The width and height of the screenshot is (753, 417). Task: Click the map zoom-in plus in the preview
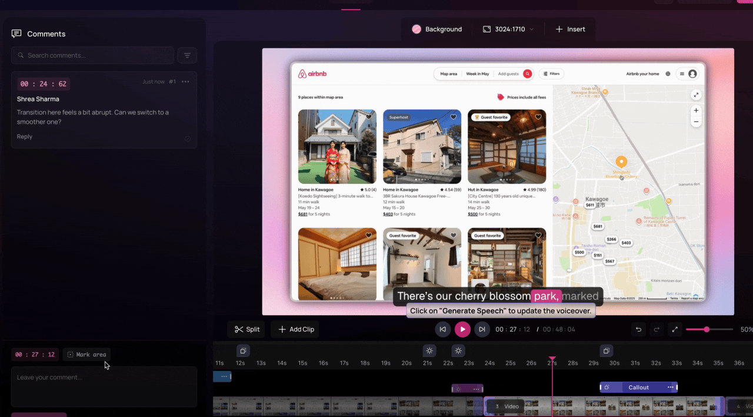696,110
